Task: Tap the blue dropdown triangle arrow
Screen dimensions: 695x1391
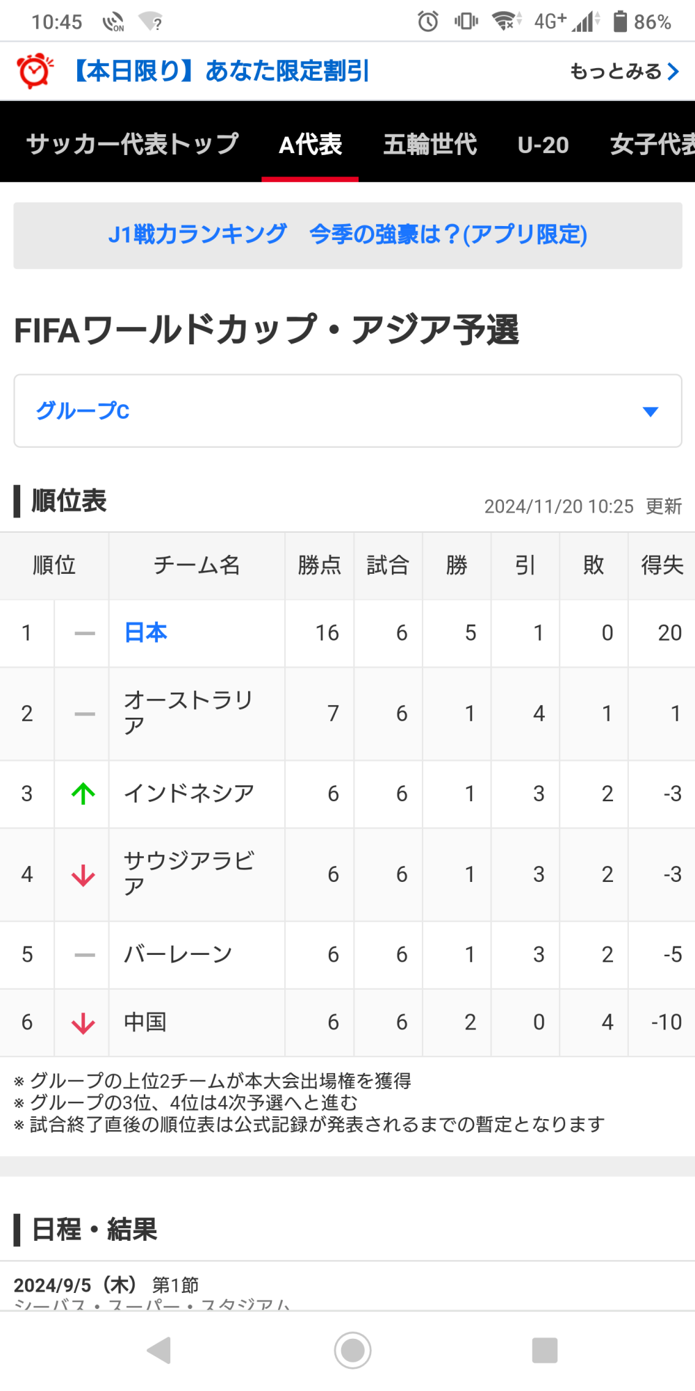Action: pyautogui.click(x=651, y=412)
